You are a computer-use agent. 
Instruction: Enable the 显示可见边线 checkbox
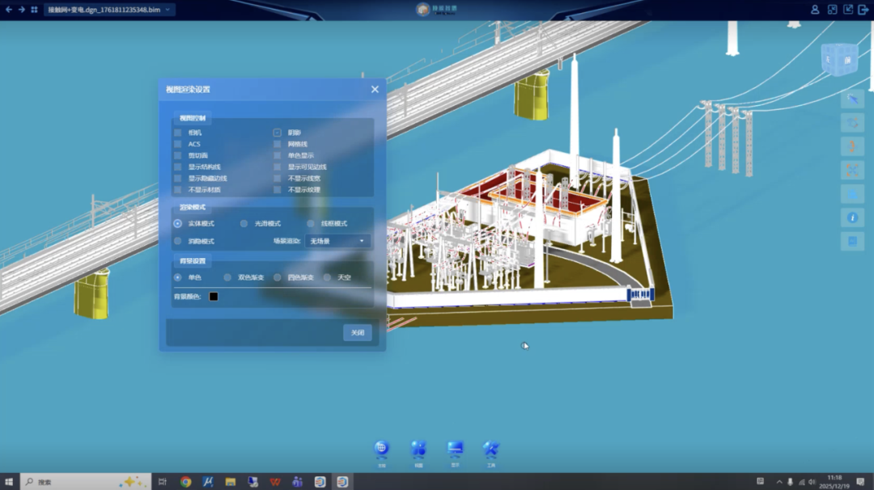click(277, 167)
